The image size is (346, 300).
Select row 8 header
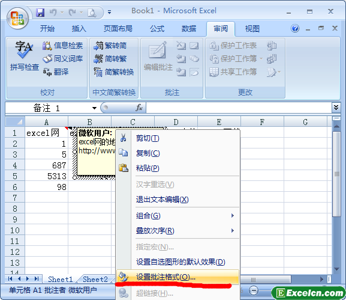[15, 209]
